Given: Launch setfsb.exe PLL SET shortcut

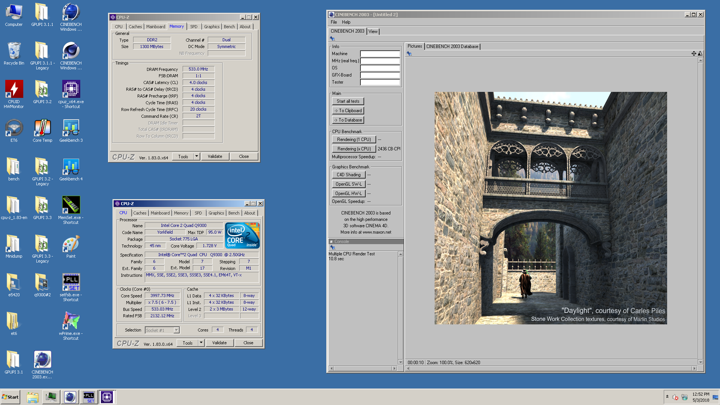Looking at the screenshot, I should pyautogui.click(x=71, y=288).
